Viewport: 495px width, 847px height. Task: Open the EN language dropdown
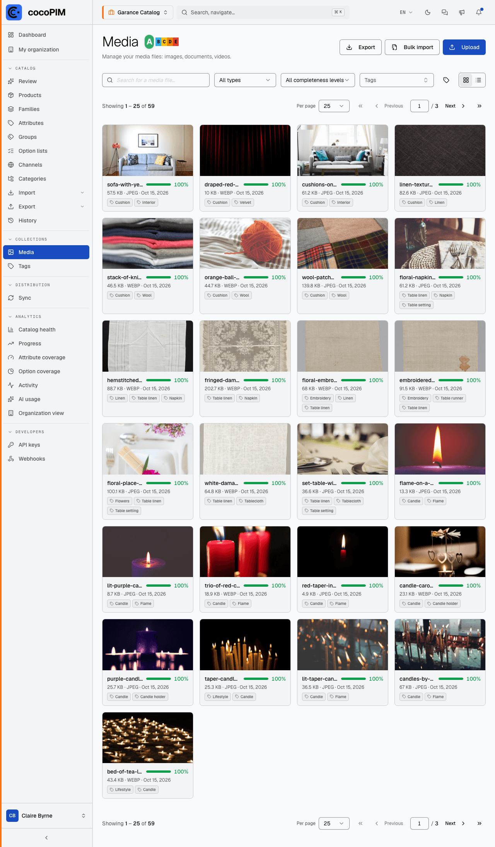coord(406,12)
